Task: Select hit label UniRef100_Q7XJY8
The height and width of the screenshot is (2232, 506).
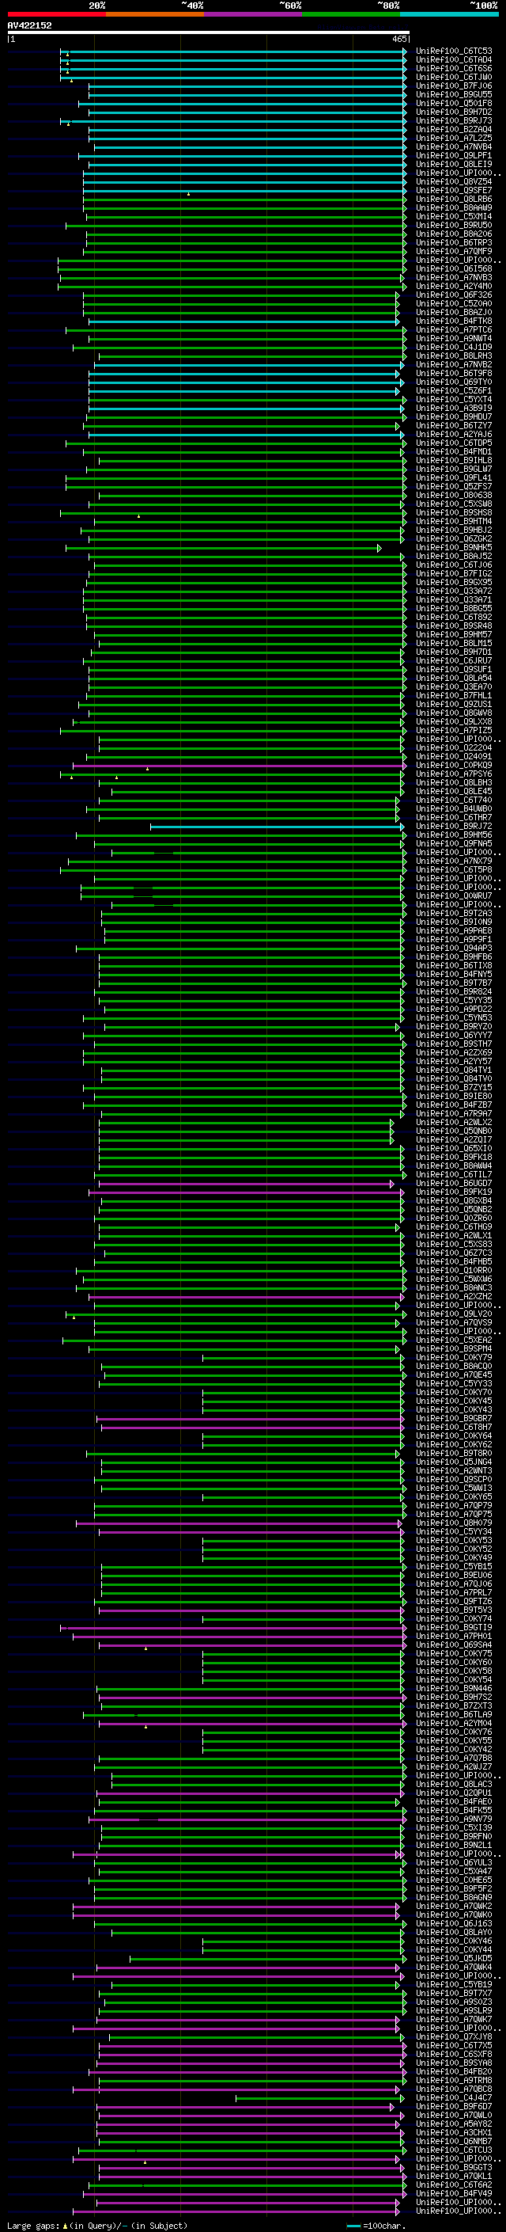Action: [453, 2037]
